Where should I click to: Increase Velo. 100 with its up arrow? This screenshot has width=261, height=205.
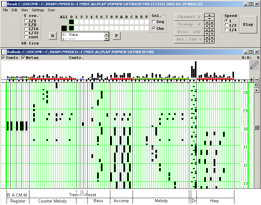[x=207, y=30]
